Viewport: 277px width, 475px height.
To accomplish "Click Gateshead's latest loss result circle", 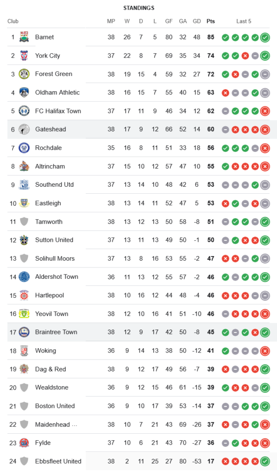I will tap(265, 130).
